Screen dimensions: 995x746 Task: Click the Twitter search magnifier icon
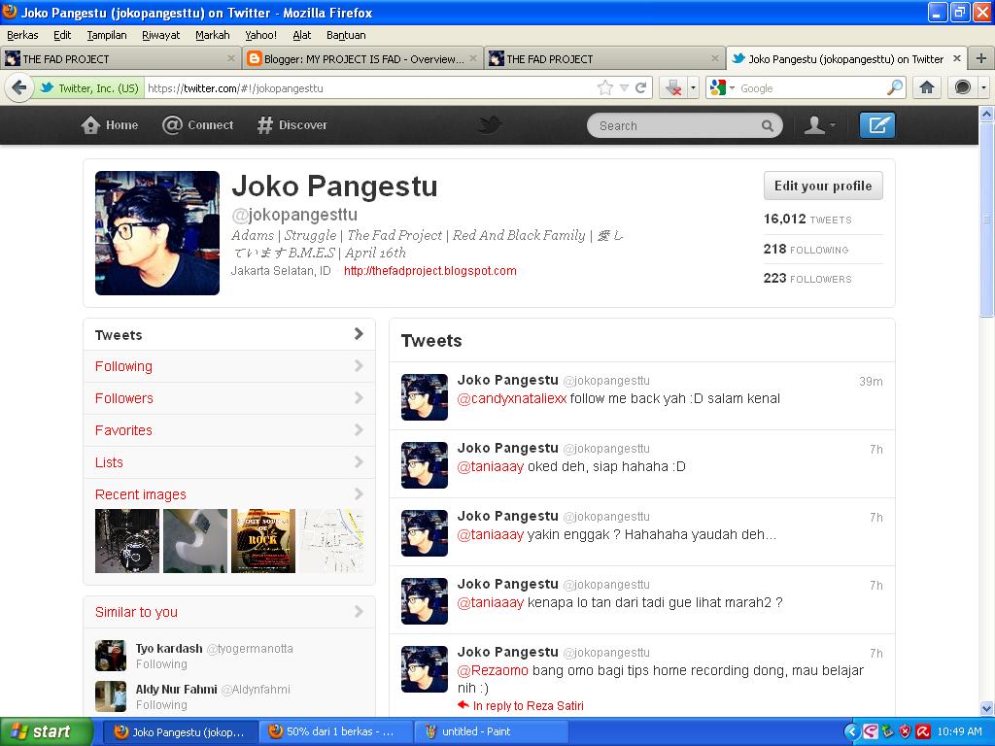[x=768, y=125]
